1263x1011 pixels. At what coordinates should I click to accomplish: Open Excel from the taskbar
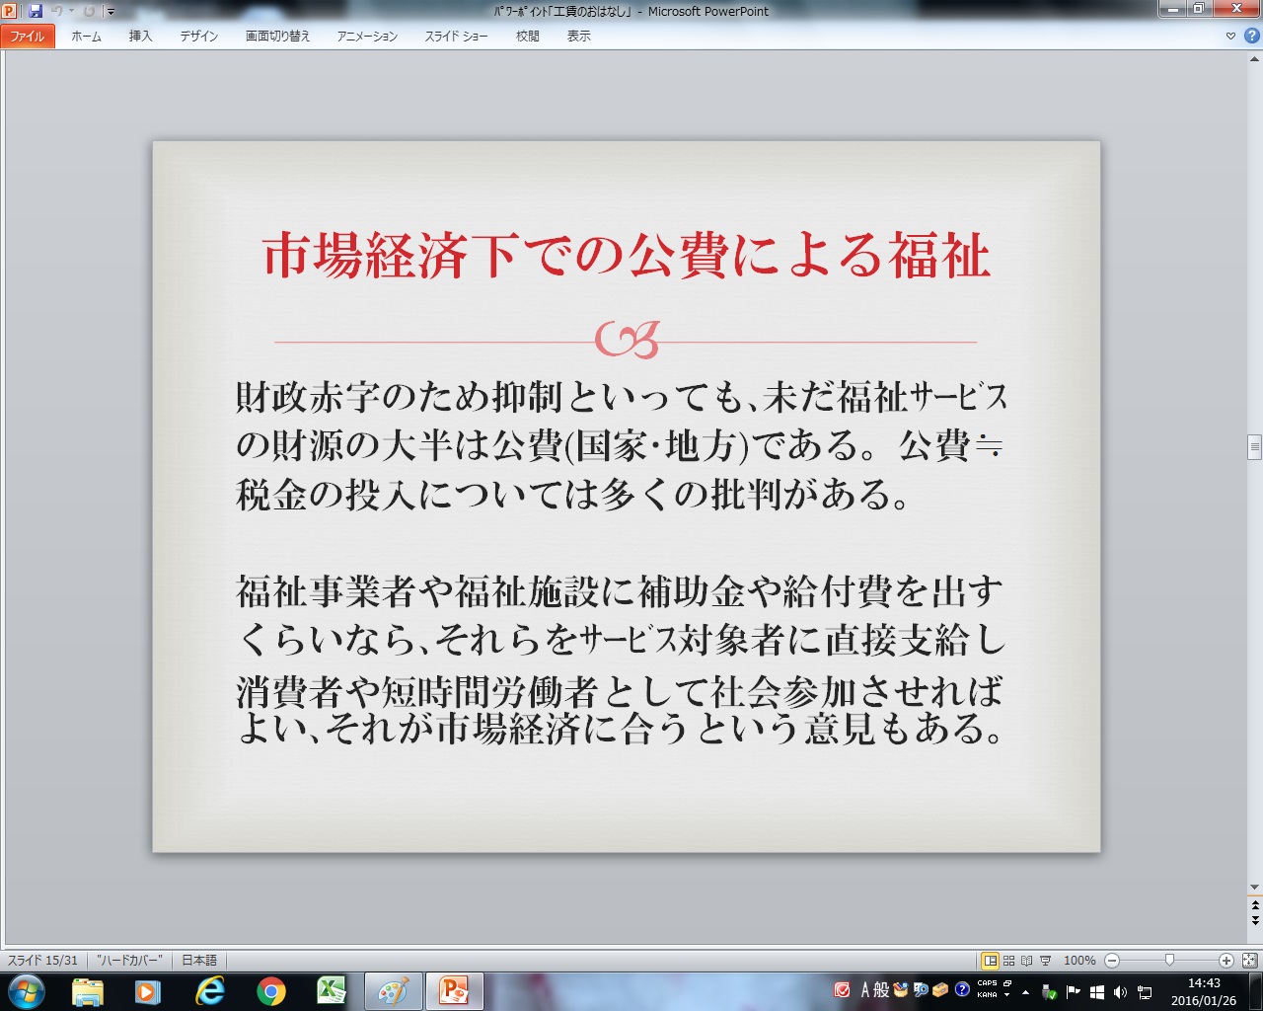[332, 990]
